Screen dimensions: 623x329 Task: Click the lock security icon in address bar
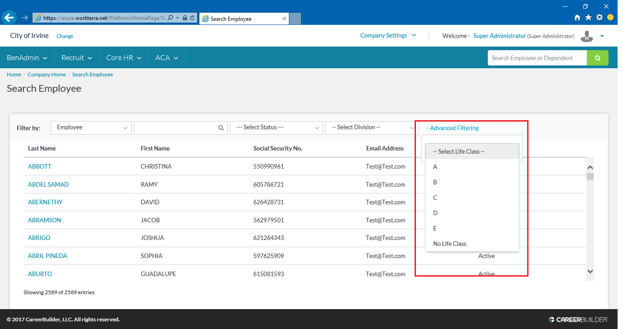185,18
